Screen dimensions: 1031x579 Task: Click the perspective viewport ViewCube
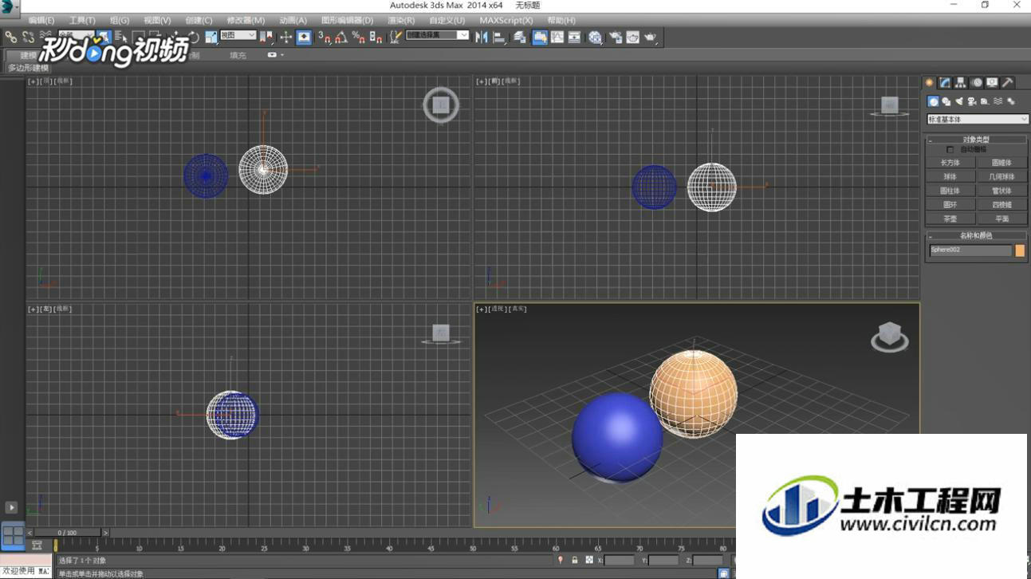tap(889, 336)
